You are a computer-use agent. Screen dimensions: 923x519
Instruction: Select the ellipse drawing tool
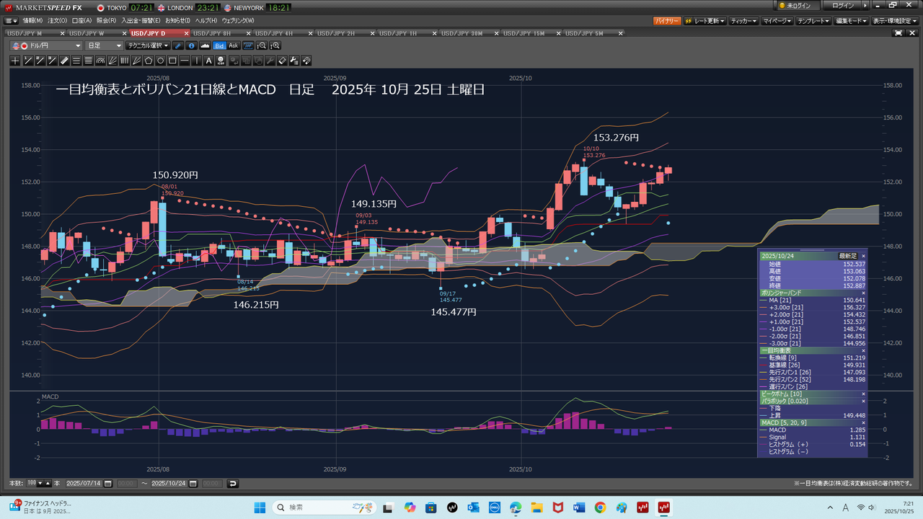click(x=161, y=61)
